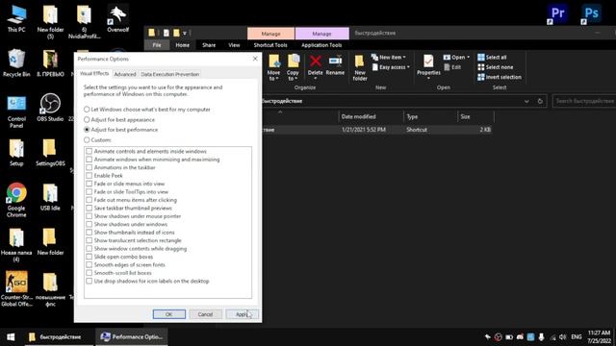Enable Animations in the taskbar checkbox
616x346 pixels.
tap(90, 167)
